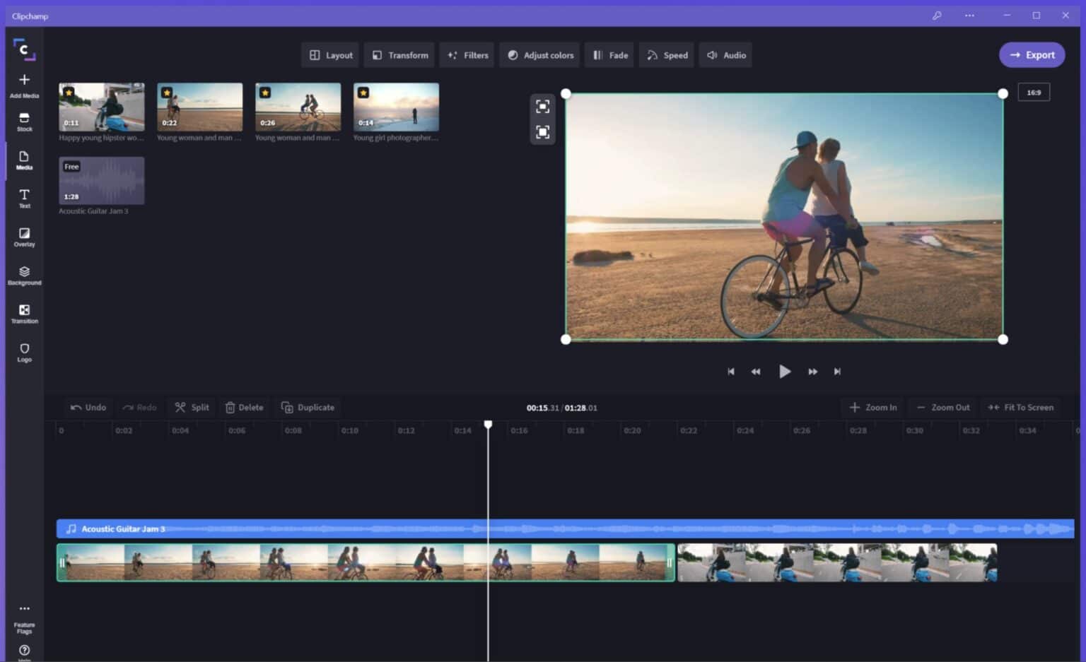Select the Acoustic Guitar Jam 3 audio track

(x=565, y=528)
